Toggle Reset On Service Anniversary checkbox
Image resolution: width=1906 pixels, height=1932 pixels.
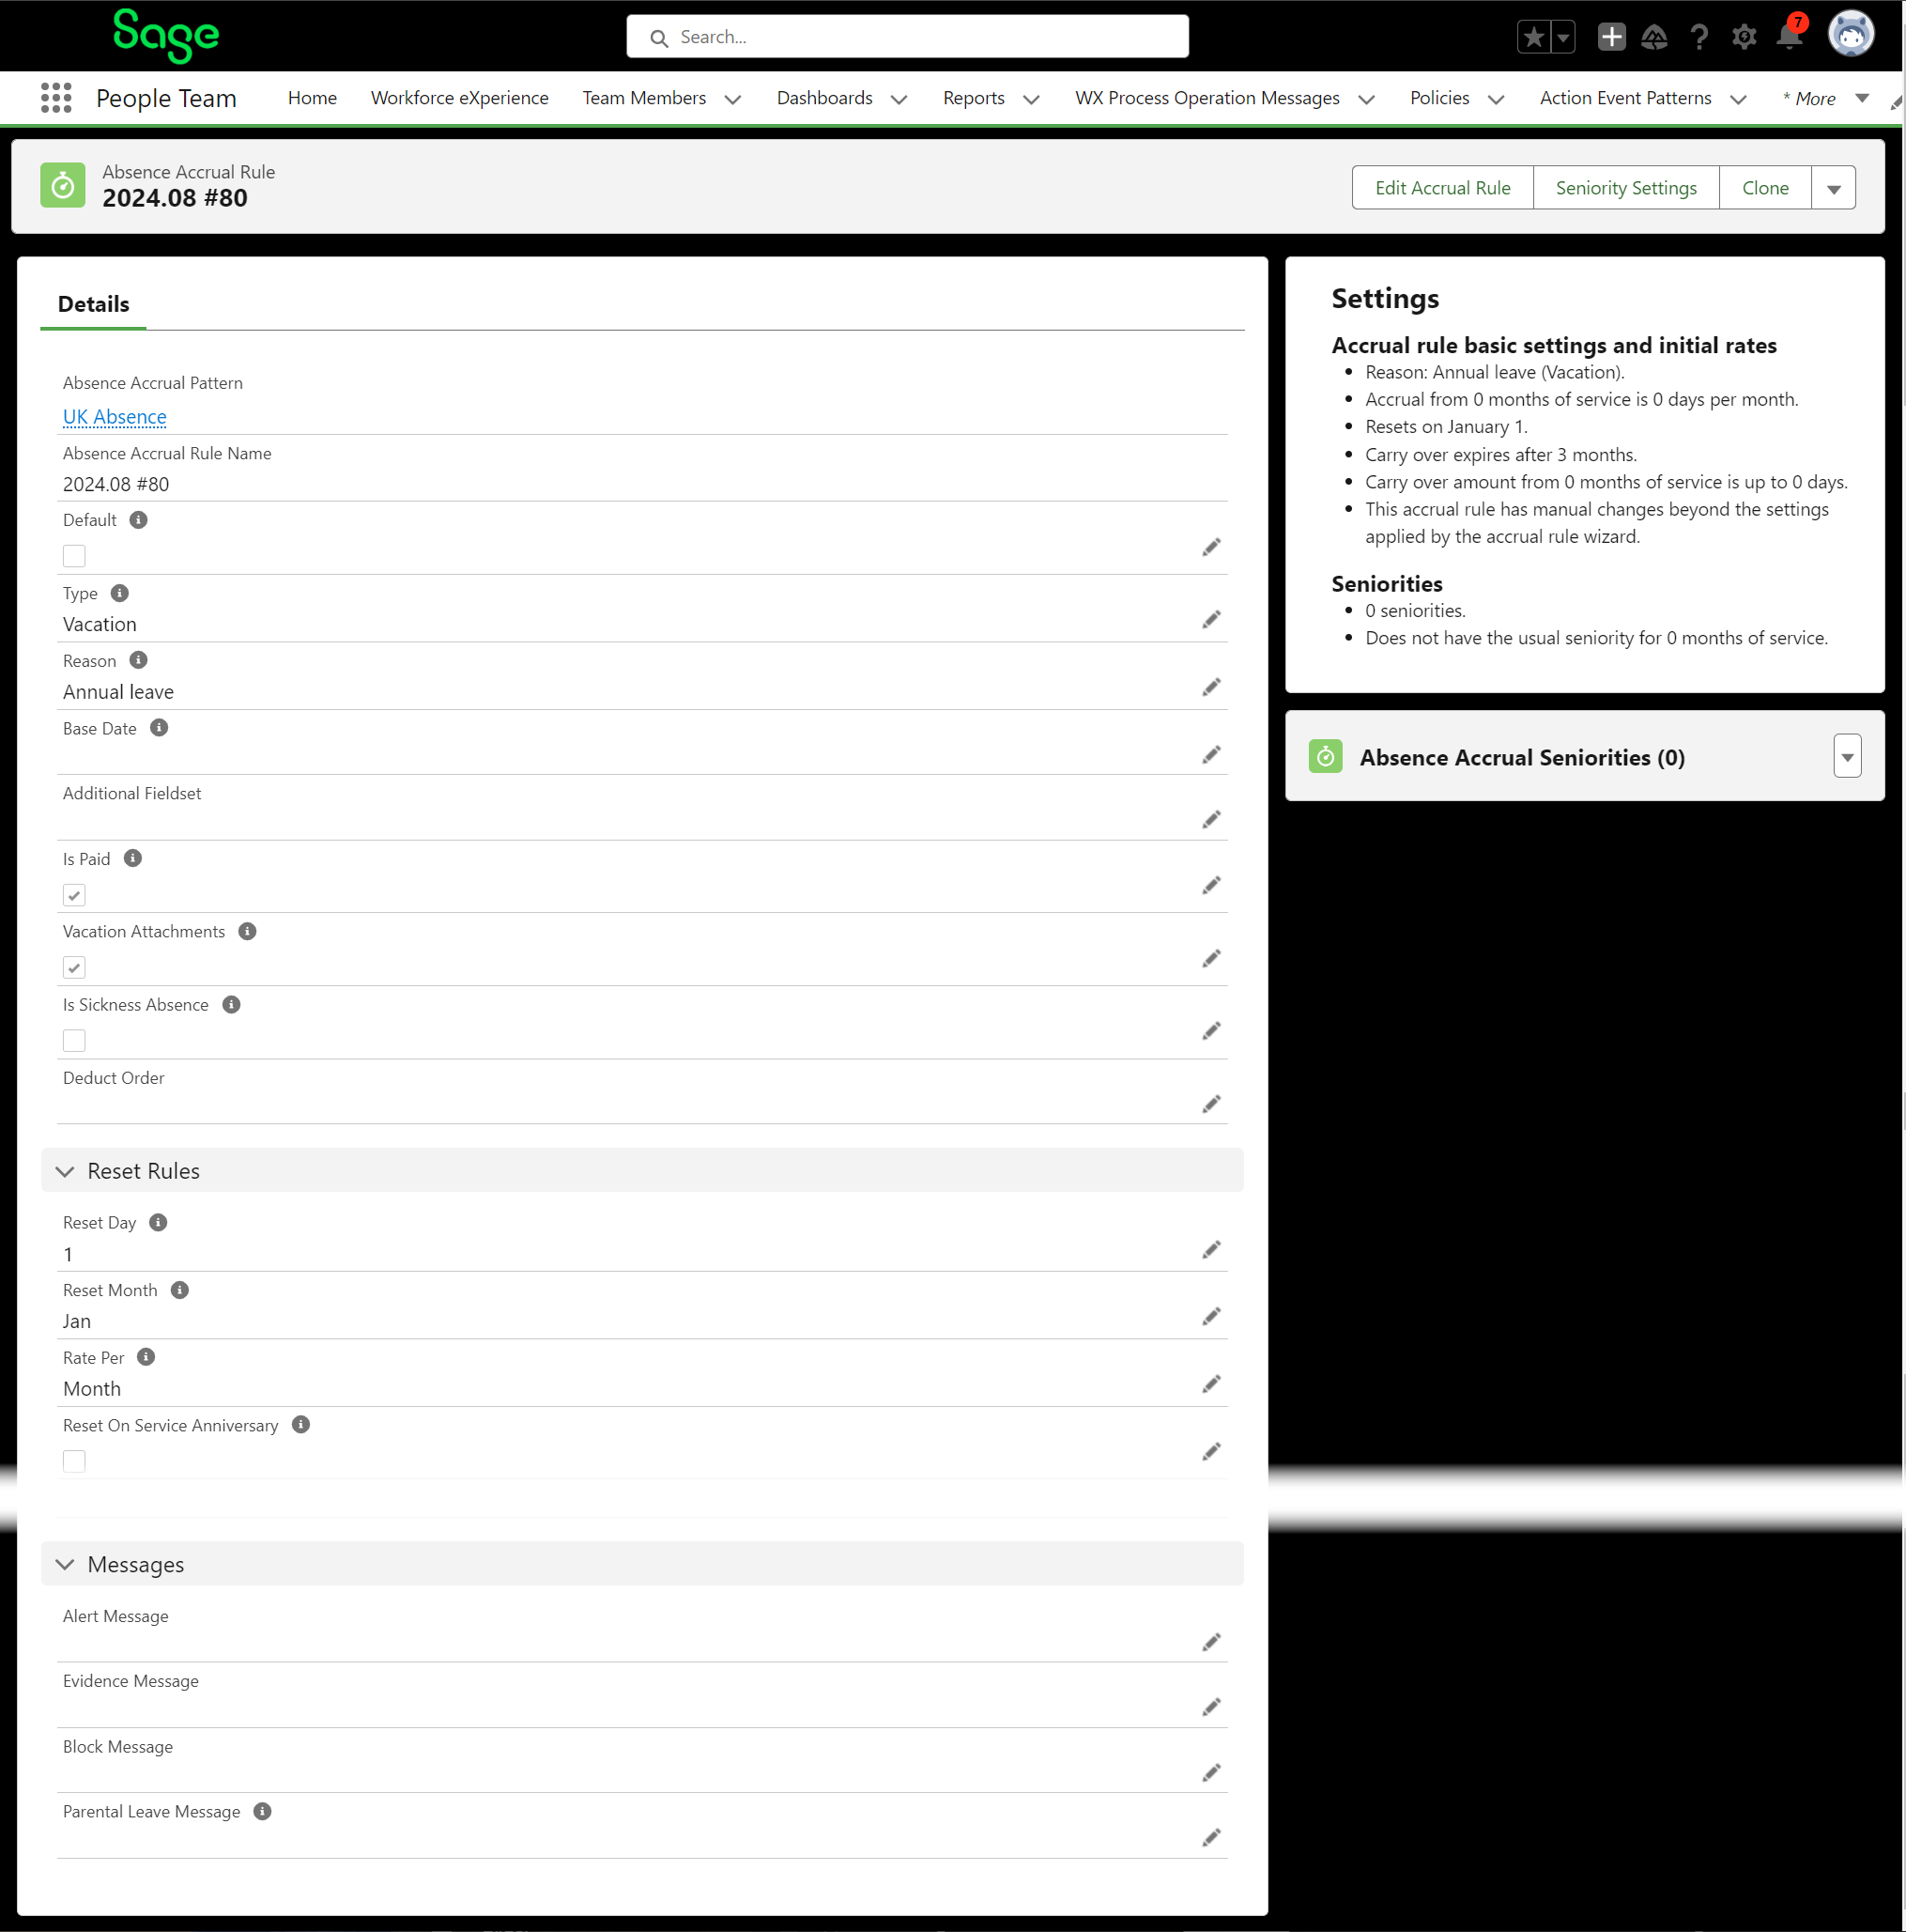(x=74, y=1461)
